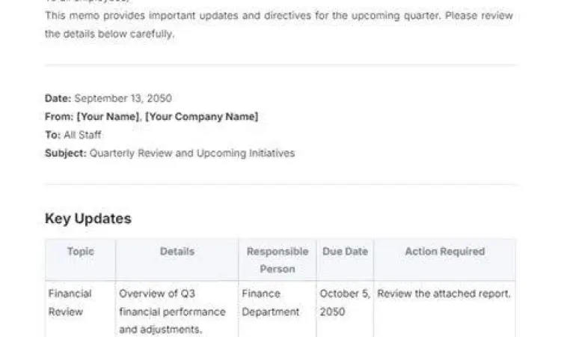Click the bold Date: label
Screen dimensions: 561x337
tap(58, 98)
